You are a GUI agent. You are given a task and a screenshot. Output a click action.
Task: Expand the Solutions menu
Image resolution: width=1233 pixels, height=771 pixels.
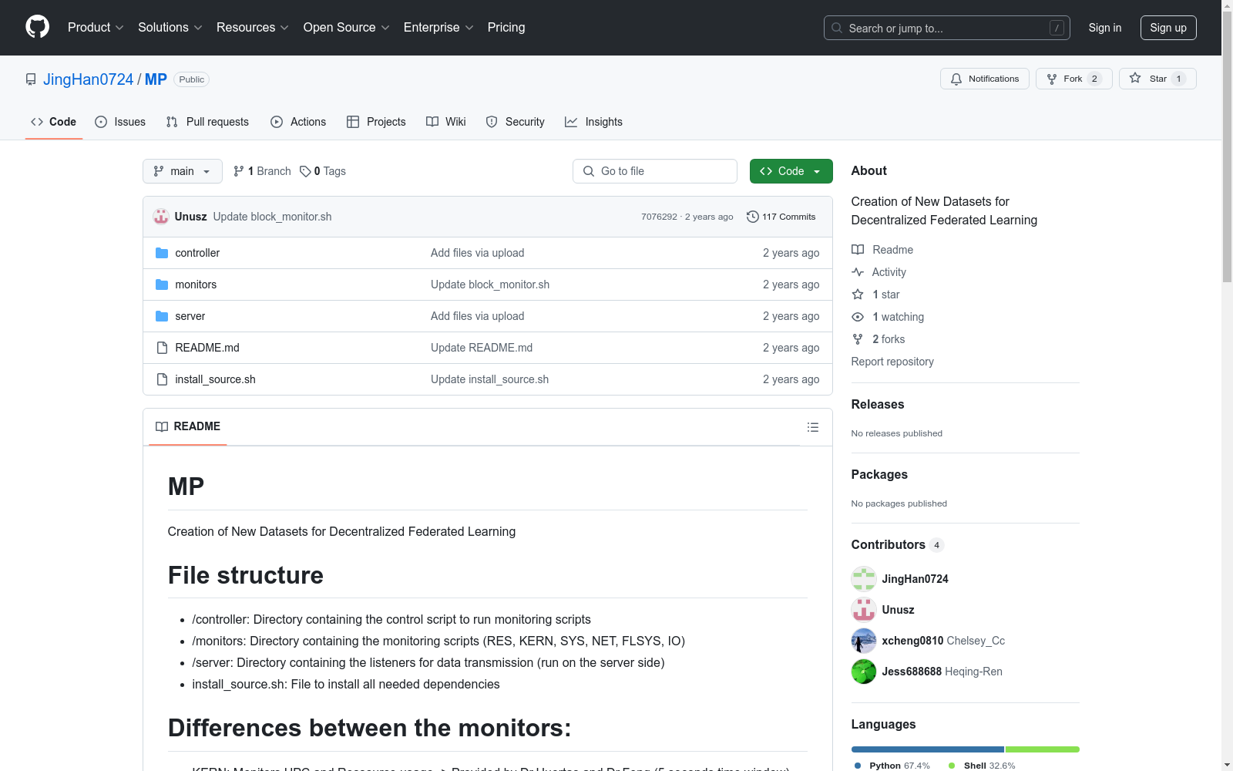(x=170, y=28)
